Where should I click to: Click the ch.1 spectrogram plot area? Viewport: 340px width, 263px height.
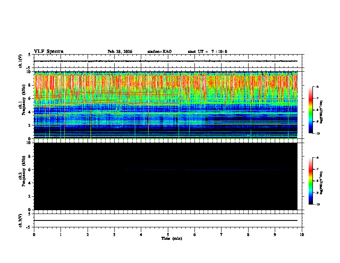166,105
